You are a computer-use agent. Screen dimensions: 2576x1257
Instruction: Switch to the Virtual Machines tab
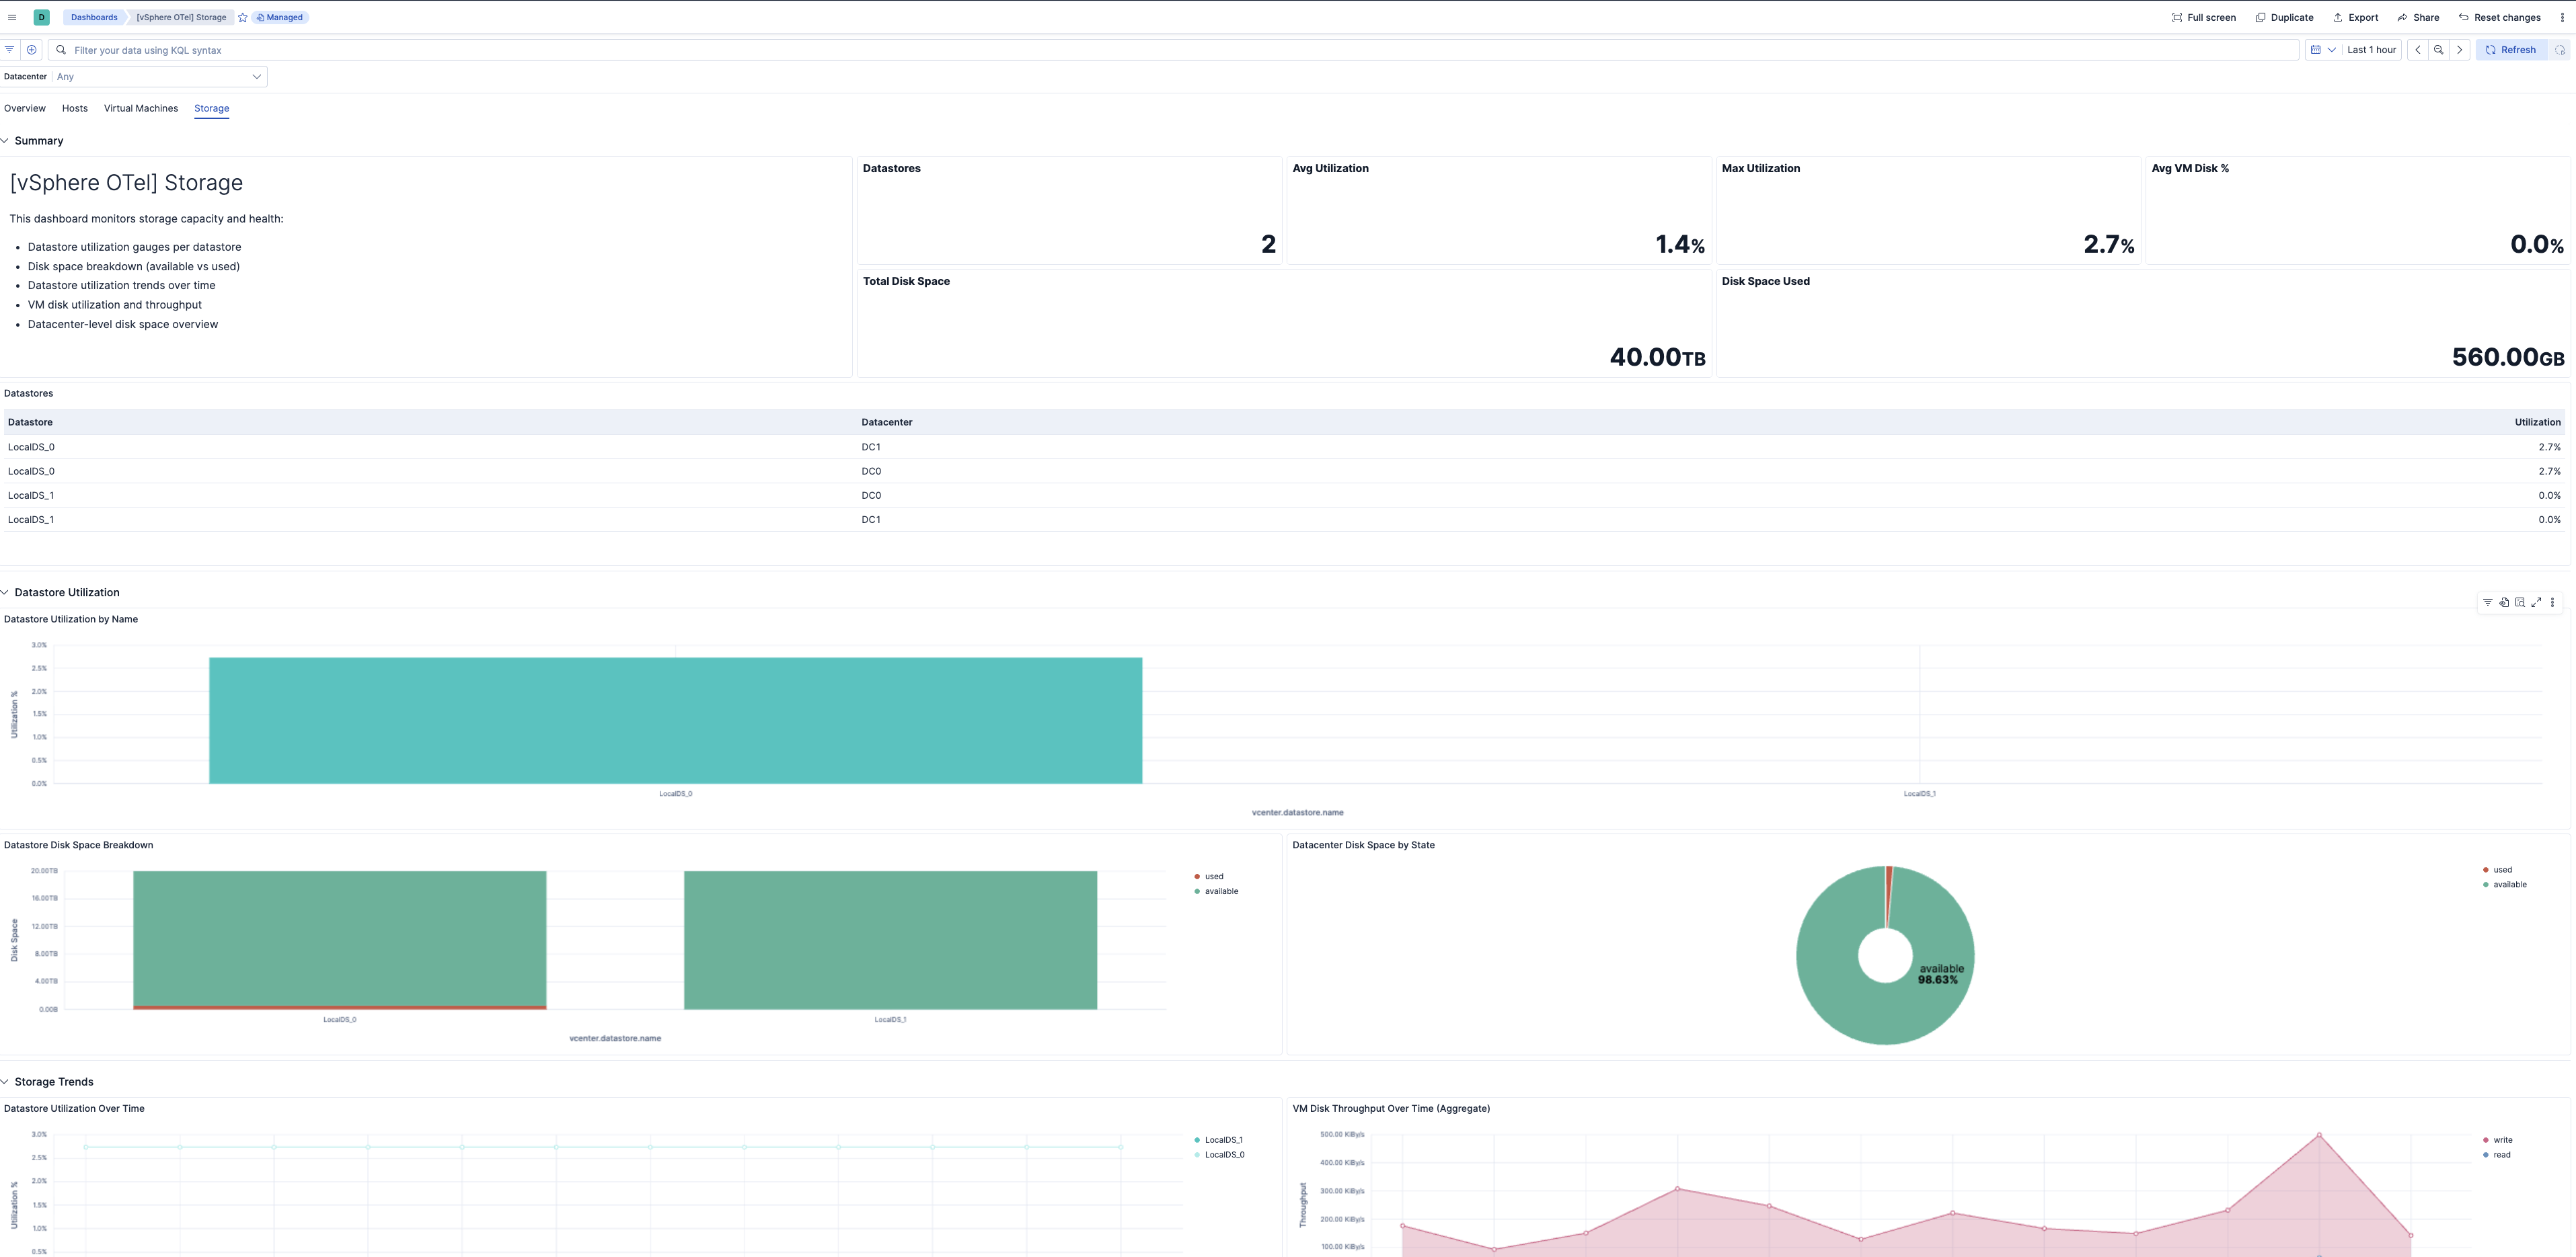[x=140, y=108]
